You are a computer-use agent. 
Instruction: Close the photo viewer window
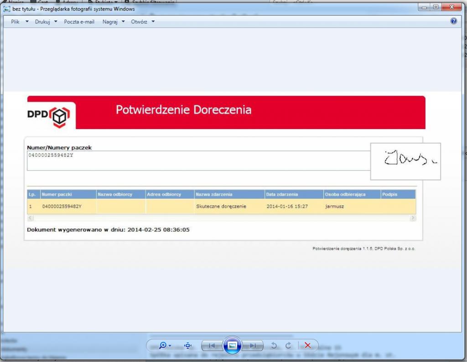click(x=451, y=7)
